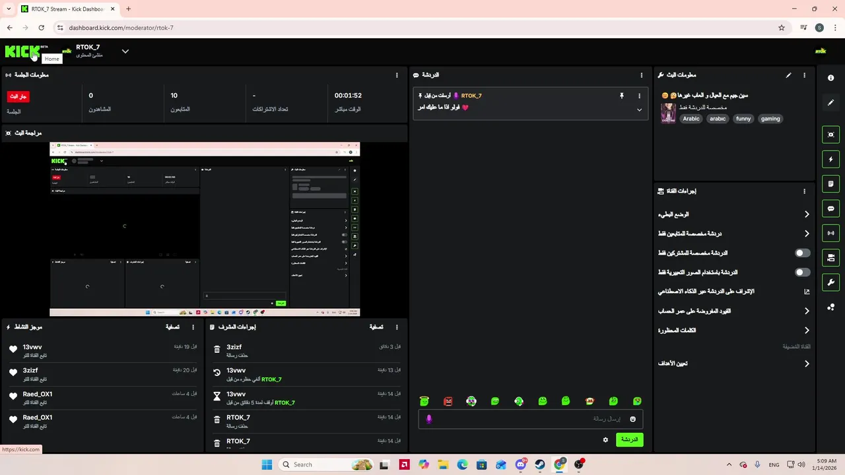Click browser address bar URL
The image size is (845, 475).
[121, 28]
